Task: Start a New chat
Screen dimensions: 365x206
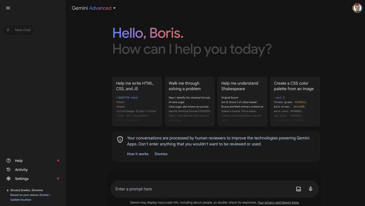Action: 19,30
